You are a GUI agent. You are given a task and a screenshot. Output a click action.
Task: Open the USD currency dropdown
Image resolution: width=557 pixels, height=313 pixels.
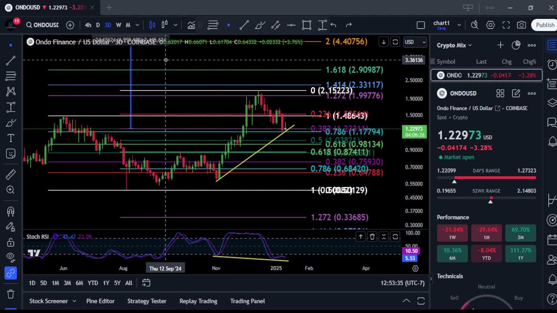[x=415, y=42]
